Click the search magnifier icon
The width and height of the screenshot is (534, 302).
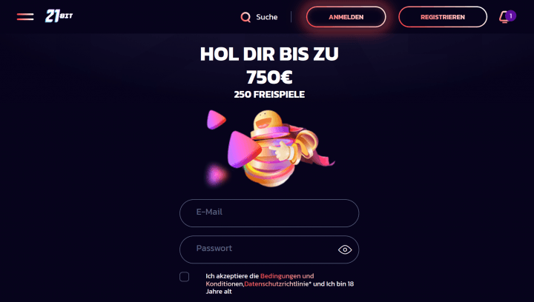(245, 17)
